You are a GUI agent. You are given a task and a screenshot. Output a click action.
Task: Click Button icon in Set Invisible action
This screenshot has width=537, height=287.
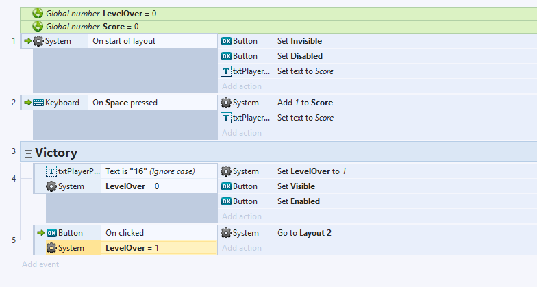(x=226, y=41)
